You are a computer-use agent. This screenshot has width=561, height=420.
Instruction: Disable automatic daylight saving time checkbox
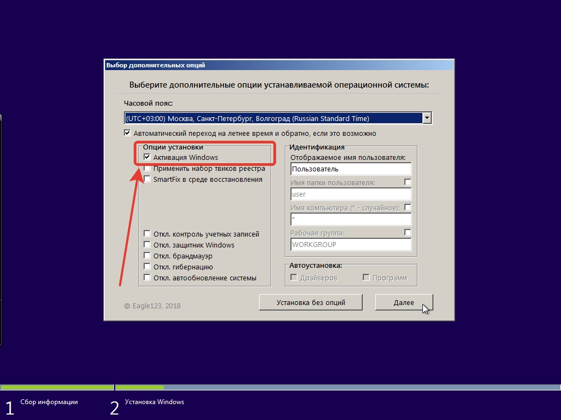click(127, 133)
